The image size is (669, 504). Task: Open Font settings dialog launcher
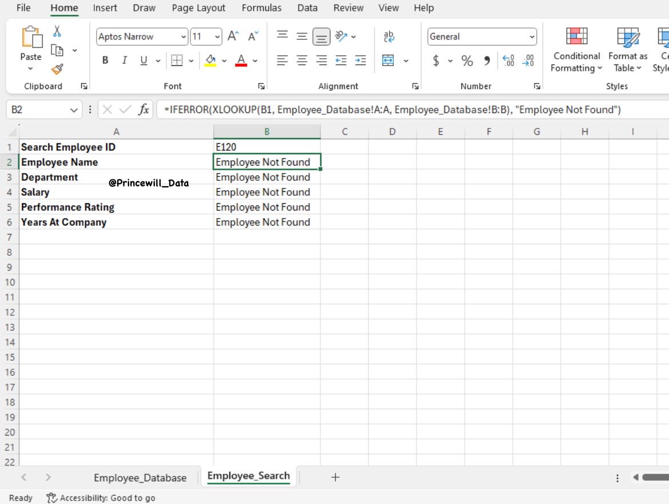(x=261, y=86)
